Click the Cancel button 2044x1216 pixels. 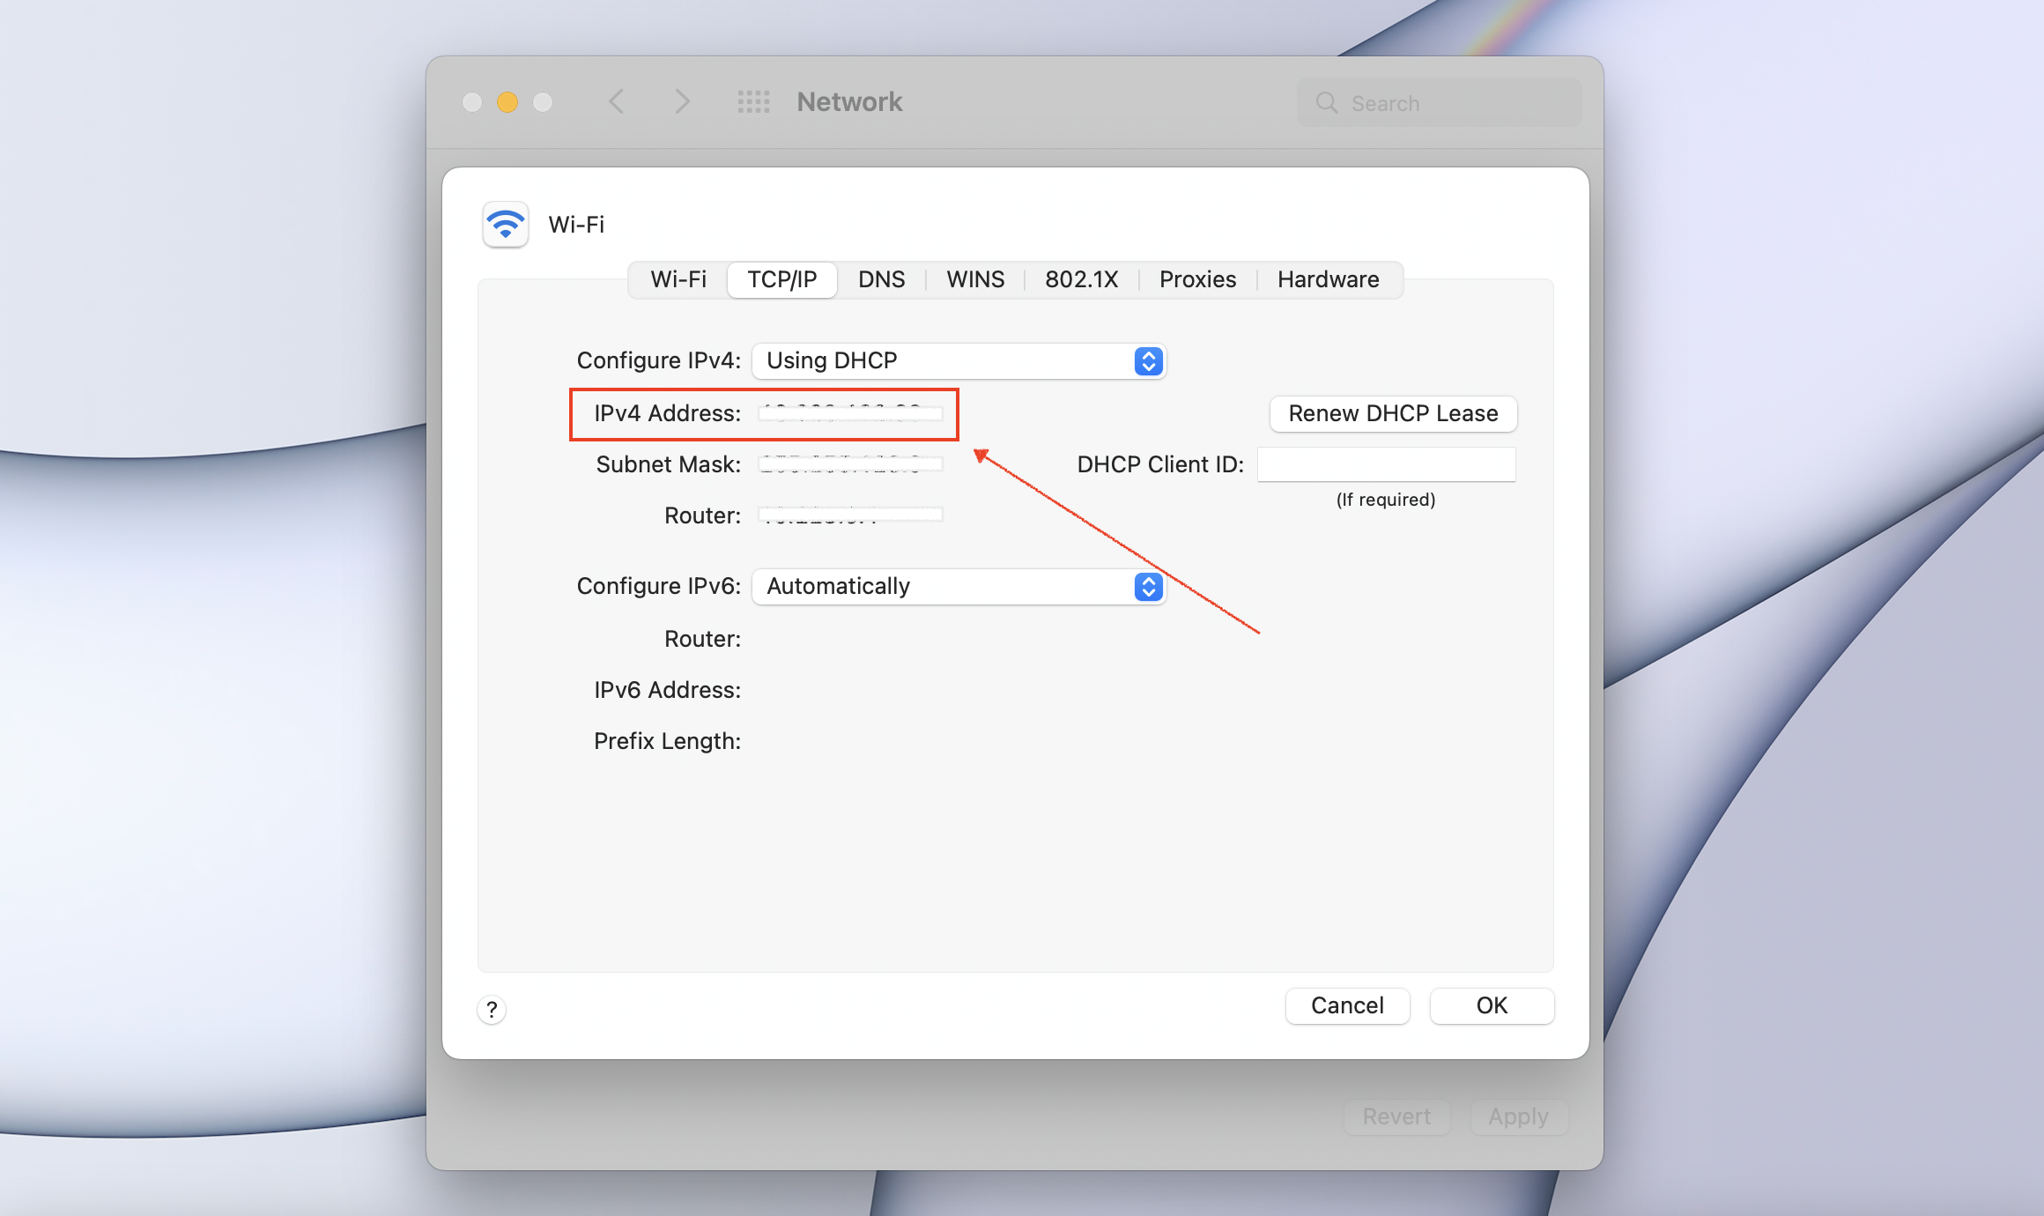[1347, 1005]
